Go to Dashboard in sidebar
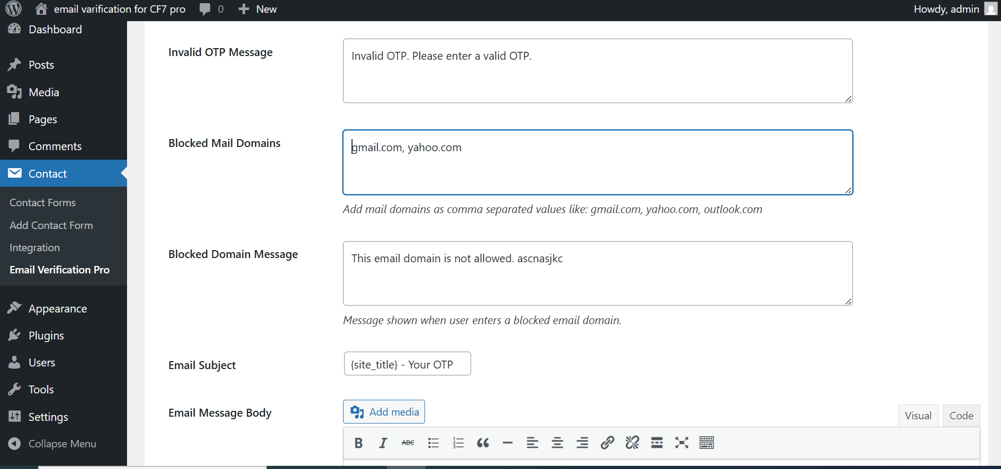 [64, 30]
